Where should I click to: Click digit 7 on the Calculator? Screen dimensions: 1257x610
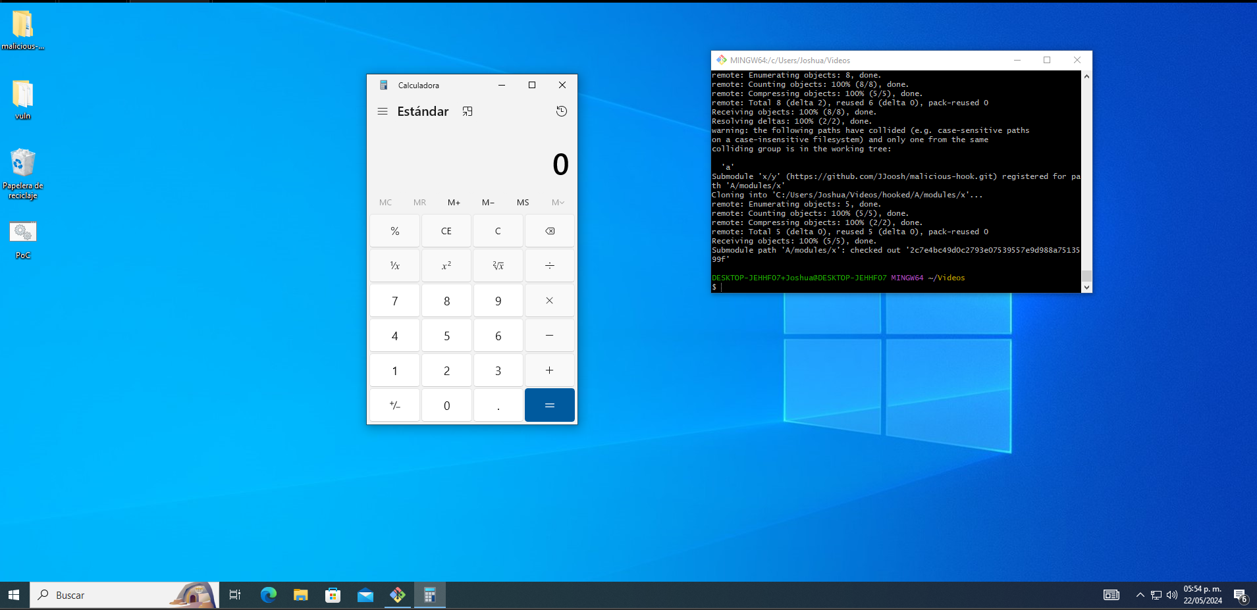point(395,301)
